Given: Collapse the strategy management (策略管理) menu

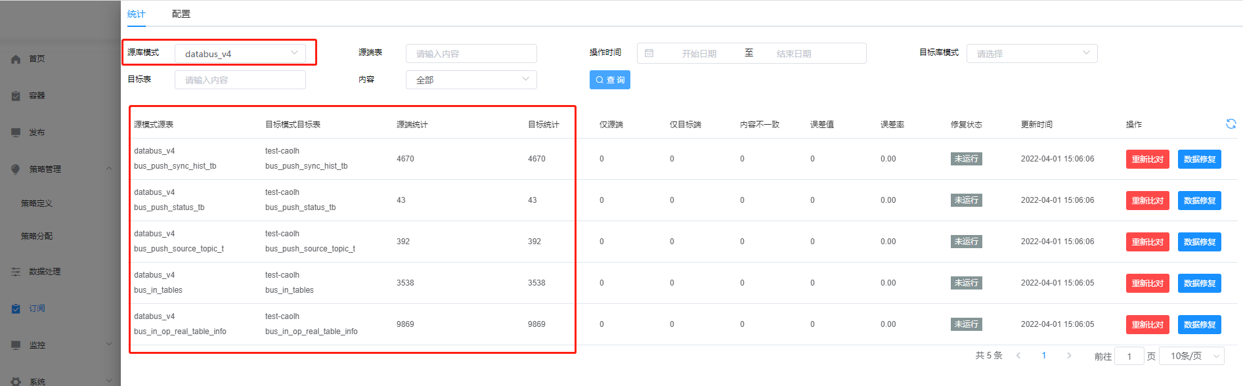Looking at the screenshot, I should [109, 169].
